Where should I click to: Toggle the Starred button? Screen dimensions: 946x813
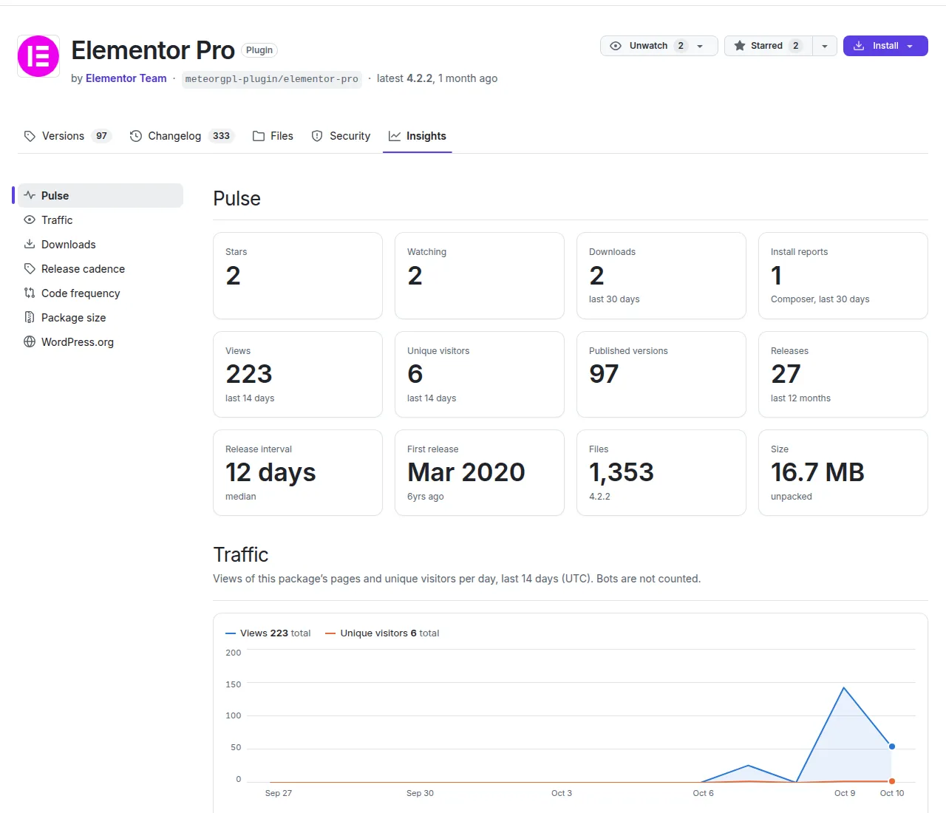click(x=768, y=46)
